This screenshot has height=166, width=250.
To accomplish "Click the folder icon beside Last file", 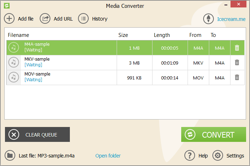I will pos(10,155).
